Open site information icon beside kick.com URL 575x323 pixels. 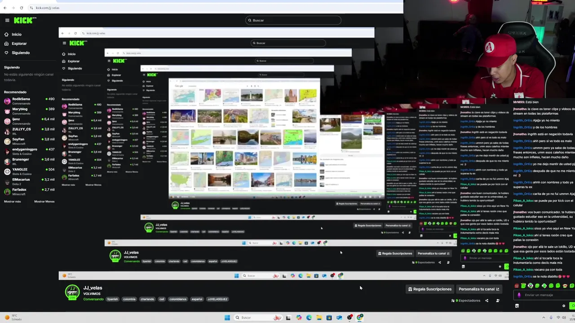click(31, 8)
